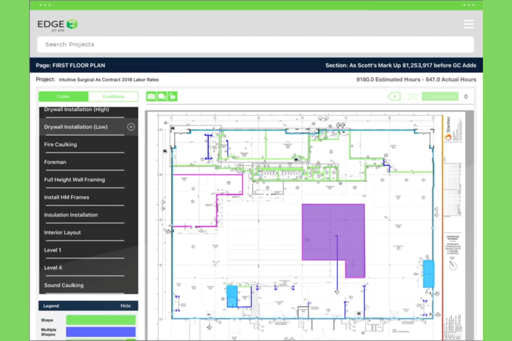The image size is (512, 341).
Task: Expand Drywall Installation (Low) with plus icon
Action: click(131, 127)
